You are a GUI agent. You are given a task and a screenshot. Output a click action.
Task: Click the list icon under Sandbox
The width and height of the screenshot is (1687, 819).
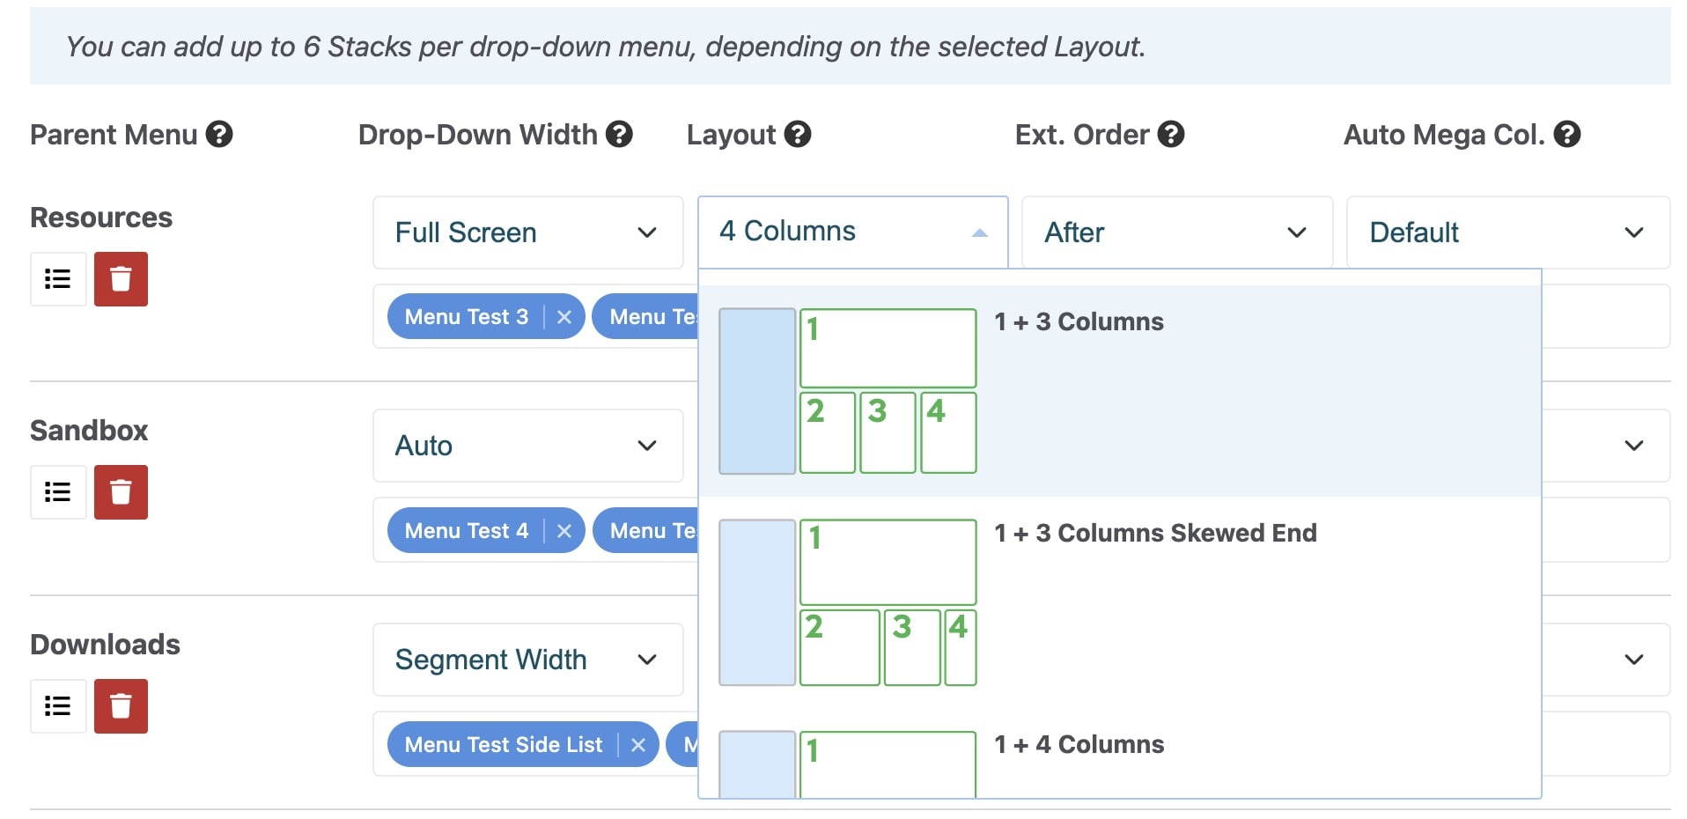(58, 492)
